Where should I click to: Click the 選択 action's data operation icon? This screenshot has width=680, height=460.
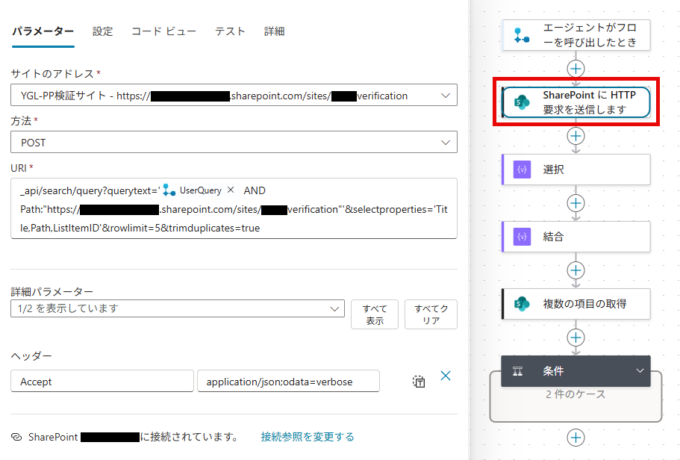[522, 170]
